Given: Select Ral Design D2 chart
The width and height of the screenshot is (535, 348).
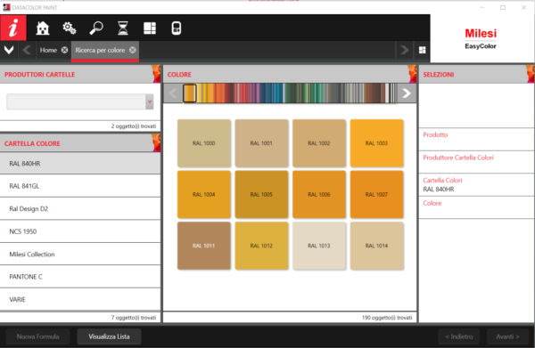Looking at the screenshot, I should [x=80, y=209].
